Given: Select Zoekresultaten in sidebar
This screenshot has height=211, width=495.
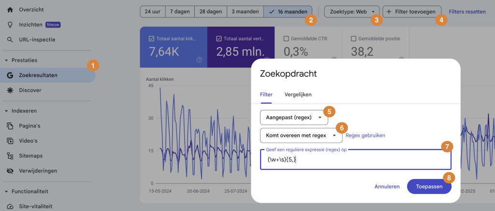Looking at the screenshot, I should click(38, 75).
